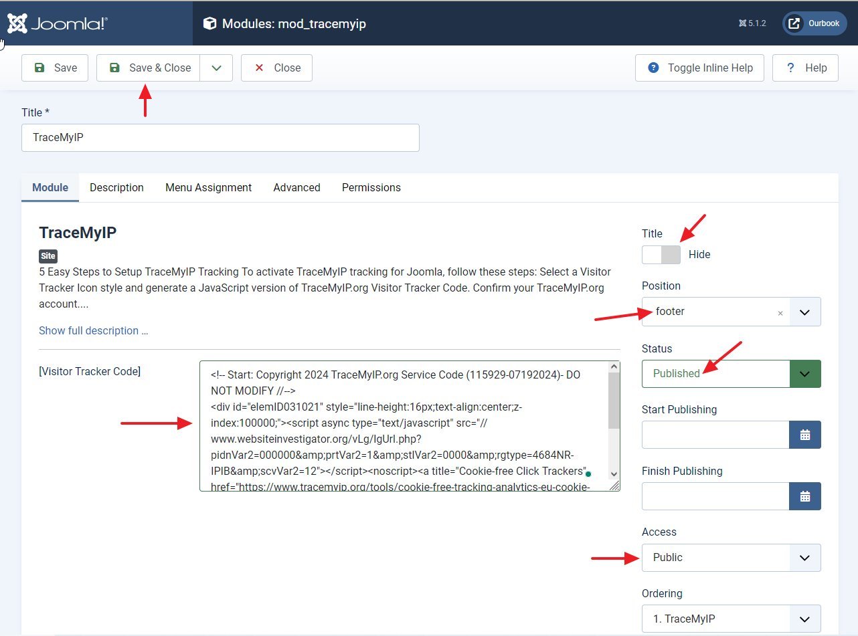Click the Joomla version 5.1.2 indicator

(752, 23)
